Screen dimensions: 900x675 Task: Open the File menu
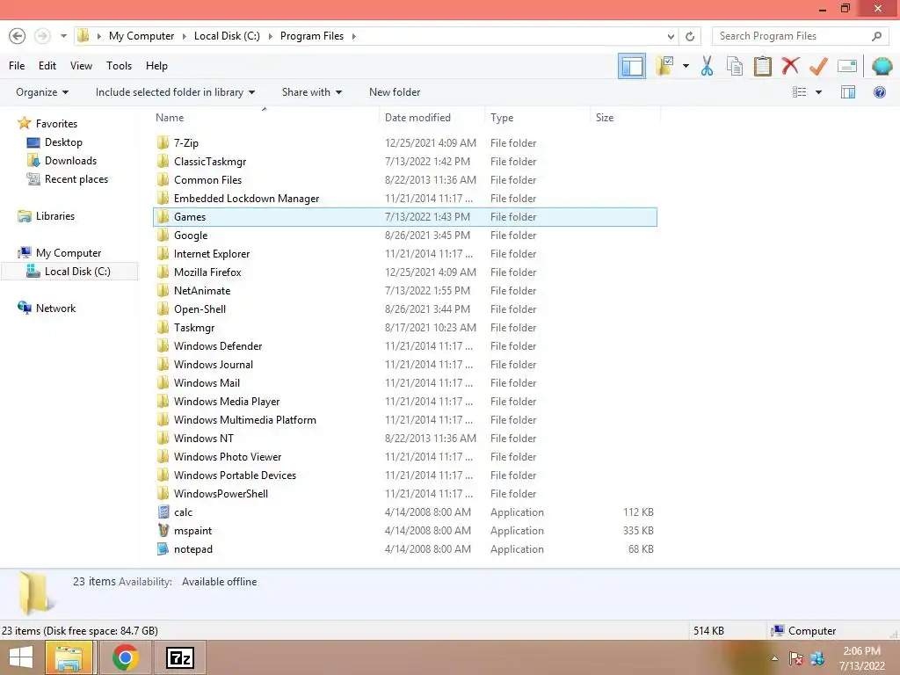click(17, 66)
